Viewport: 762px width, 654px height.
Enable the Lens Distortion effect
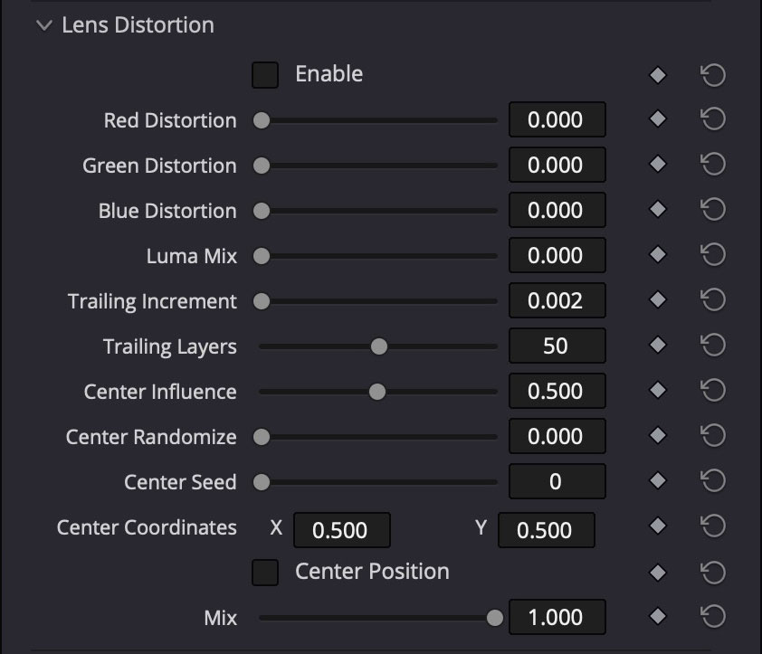click(265, 74)
